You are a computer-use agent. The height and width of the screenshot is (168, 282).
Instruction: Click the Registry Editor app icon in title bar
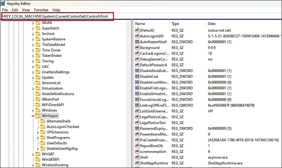pyautogui.click(x=3, y=3)
